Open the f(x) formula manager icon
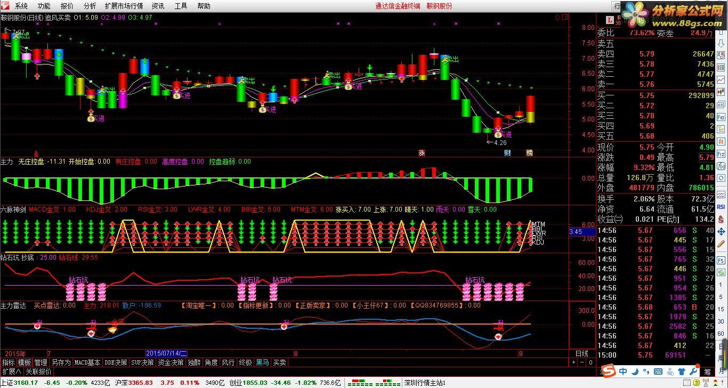 click(721, 166)
